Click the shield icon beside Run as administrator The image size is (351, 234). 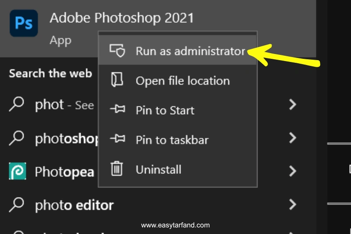117,51
